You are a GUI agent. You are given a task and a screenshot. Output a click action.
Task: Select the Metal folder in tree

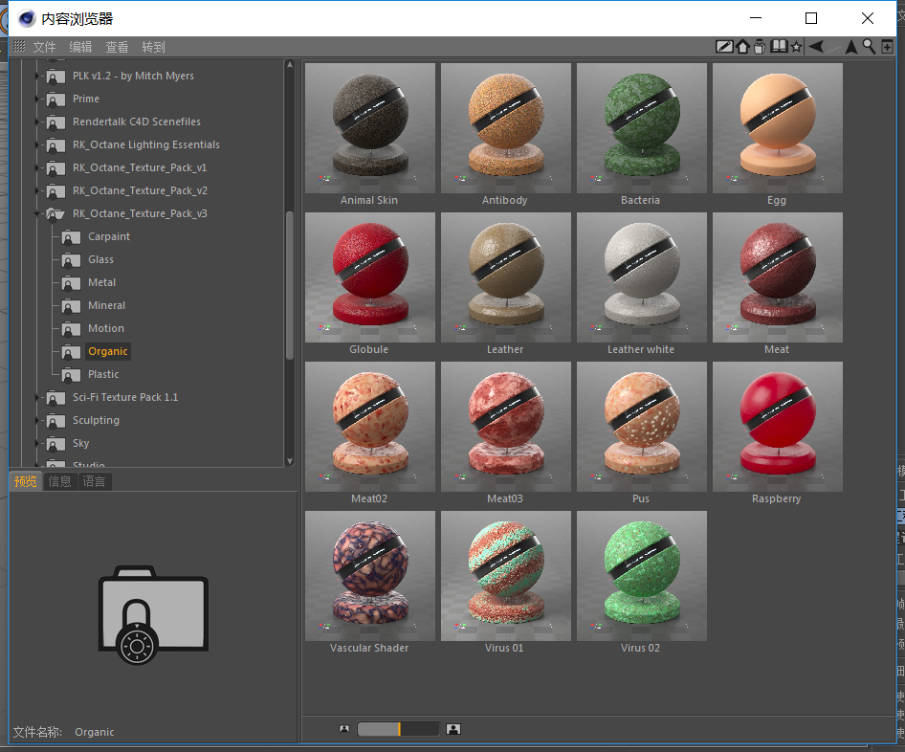pyautogui.click(x=101, y=282)
